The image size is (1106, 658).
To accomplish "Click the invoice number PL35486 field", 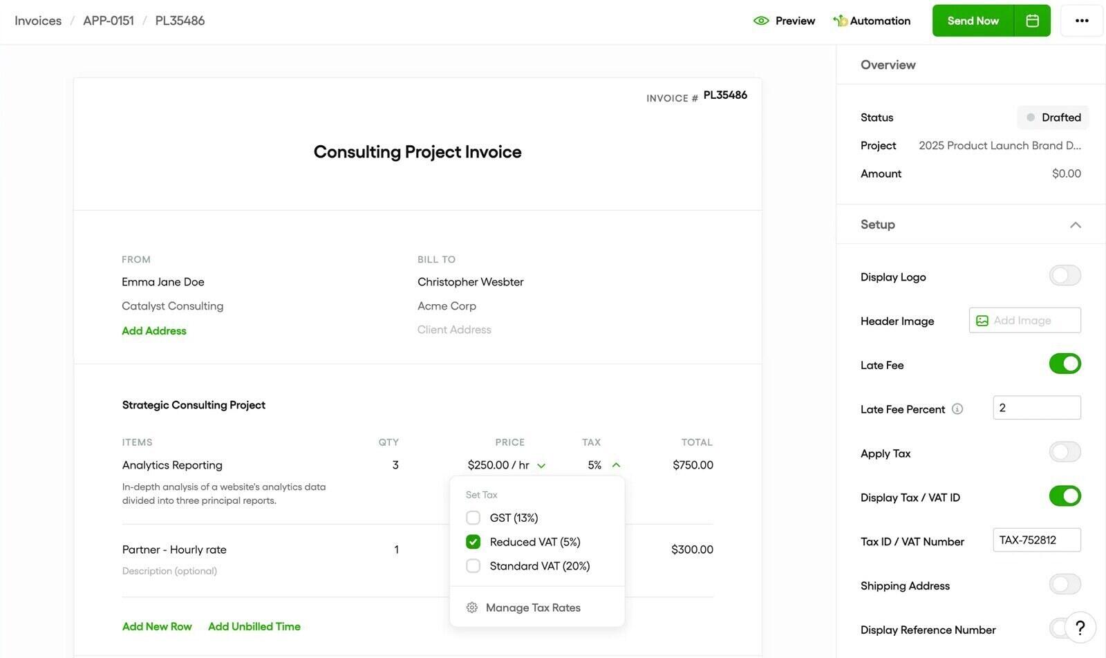I will [725, 95].
